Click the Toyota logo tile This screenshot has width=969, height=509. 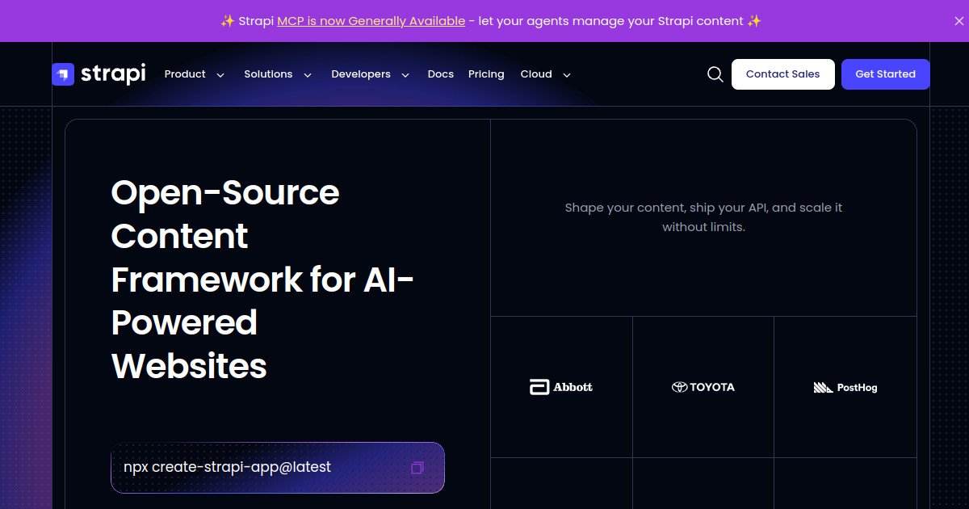pyautogui.click(x=703, y=387)
